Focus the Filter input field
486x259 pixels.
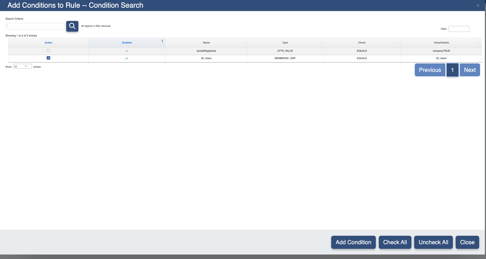(x=459, y=29)
